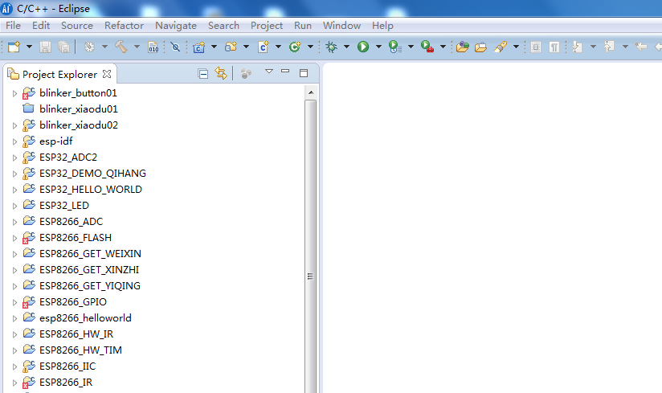Open the Refactor menu
662x393 pixels.
tap(124, 26)
